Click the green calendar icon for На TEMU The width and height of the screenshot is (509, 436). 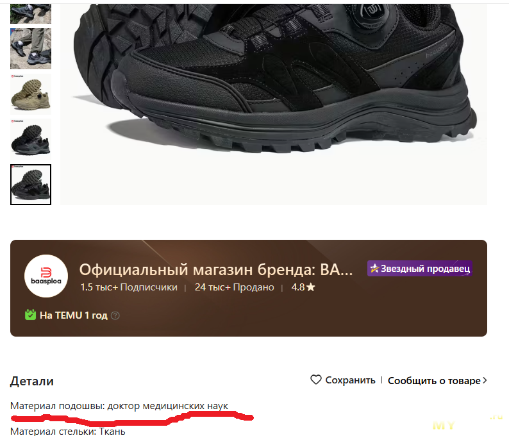pyautogui.click(x=31, y=315)
